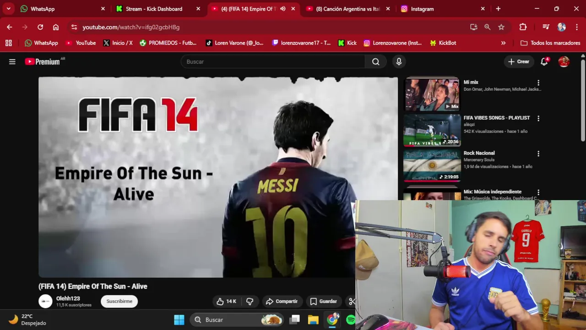This screenshot has height=330, width=586.
Task: Bookmark this page with star icon
Action: click(501, 27)
